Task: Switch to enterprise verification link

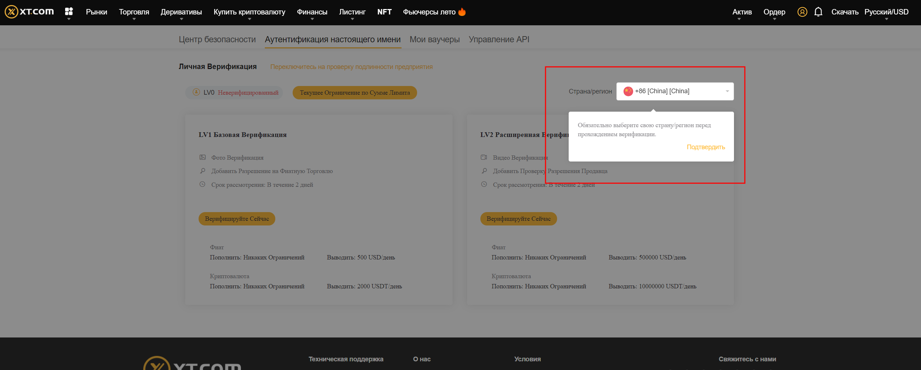Action: click(x=351, y=67)
